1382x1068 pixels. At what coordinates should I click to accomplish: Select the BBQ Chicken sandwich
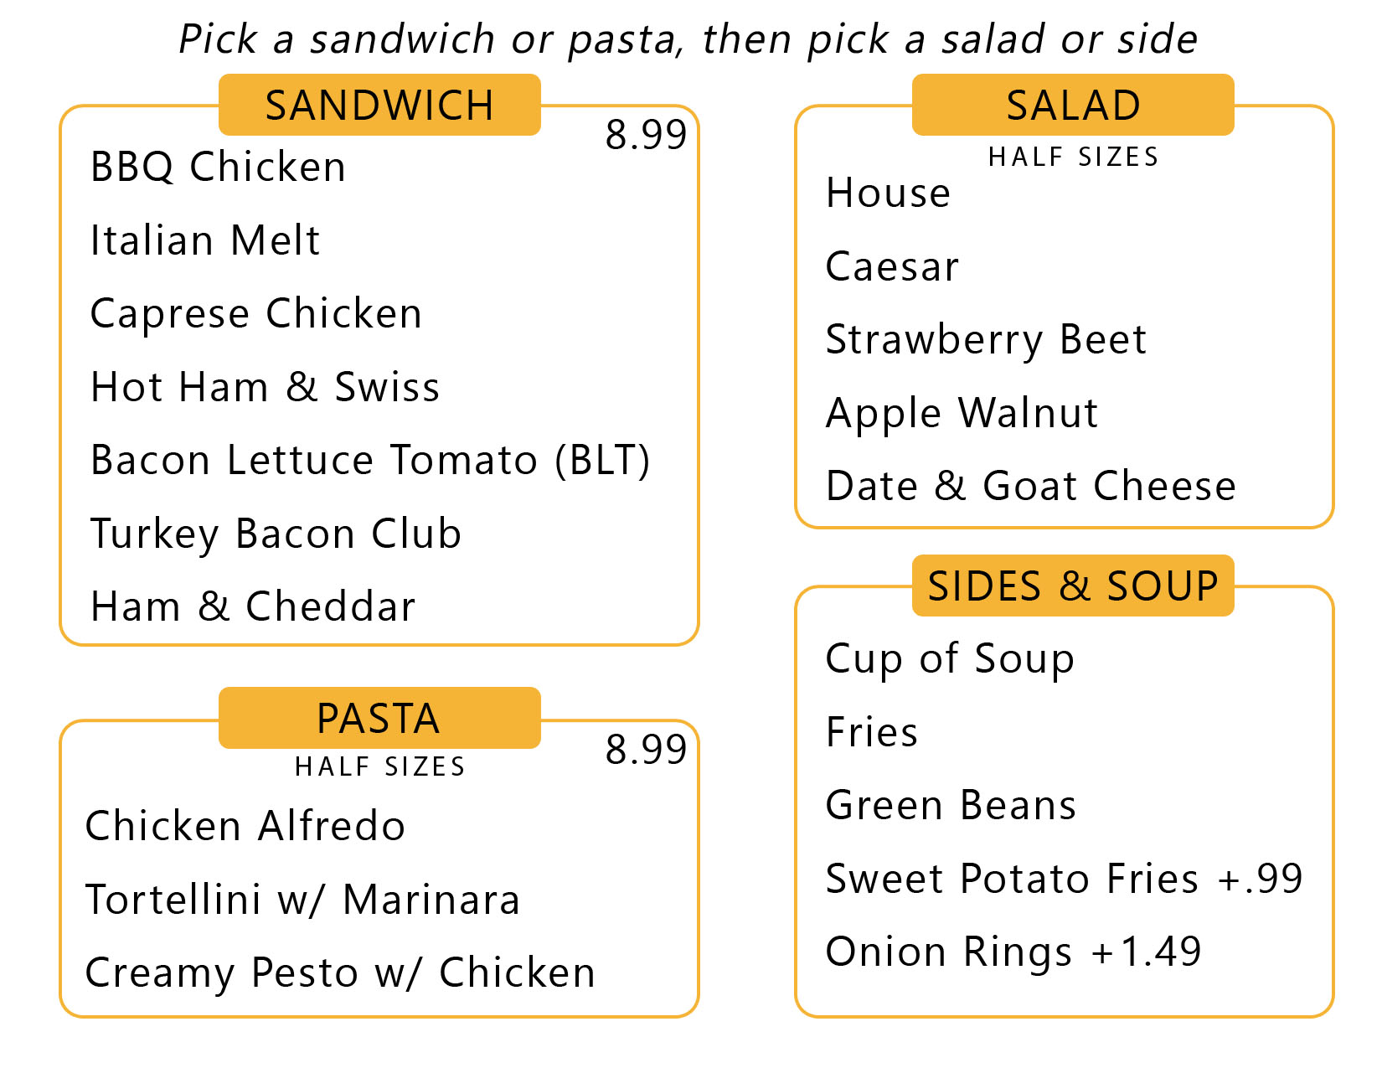(218, 167)
